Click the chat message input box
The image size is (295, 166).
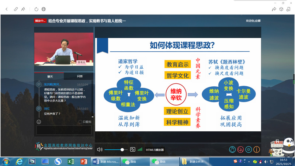[x=64, y=130]
